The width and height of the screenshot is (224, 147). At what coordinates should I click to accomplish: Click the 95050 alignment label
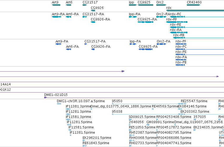(x=117, y=101)
